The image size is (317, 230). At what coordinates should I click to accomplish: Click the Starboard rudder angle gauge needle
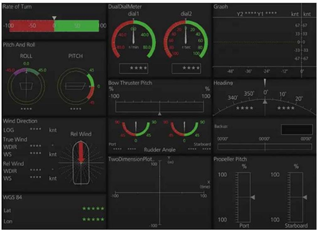pyautogui.click(x=184, y=128)
